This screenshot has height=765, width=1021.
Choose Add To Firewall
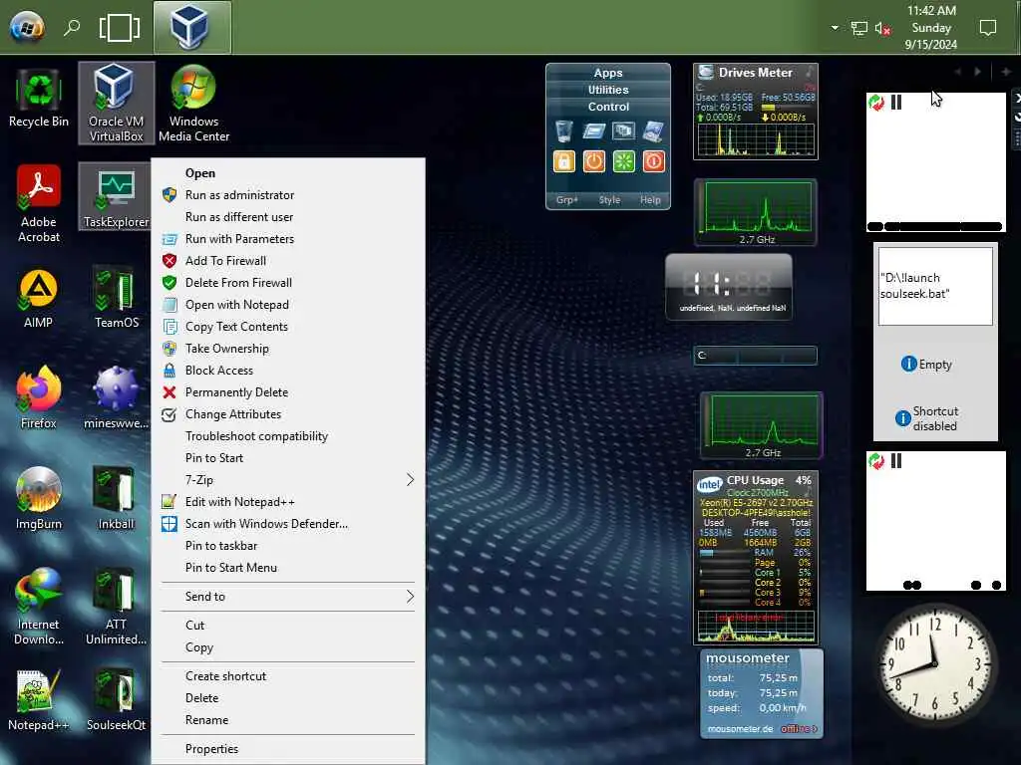(288, 261)
